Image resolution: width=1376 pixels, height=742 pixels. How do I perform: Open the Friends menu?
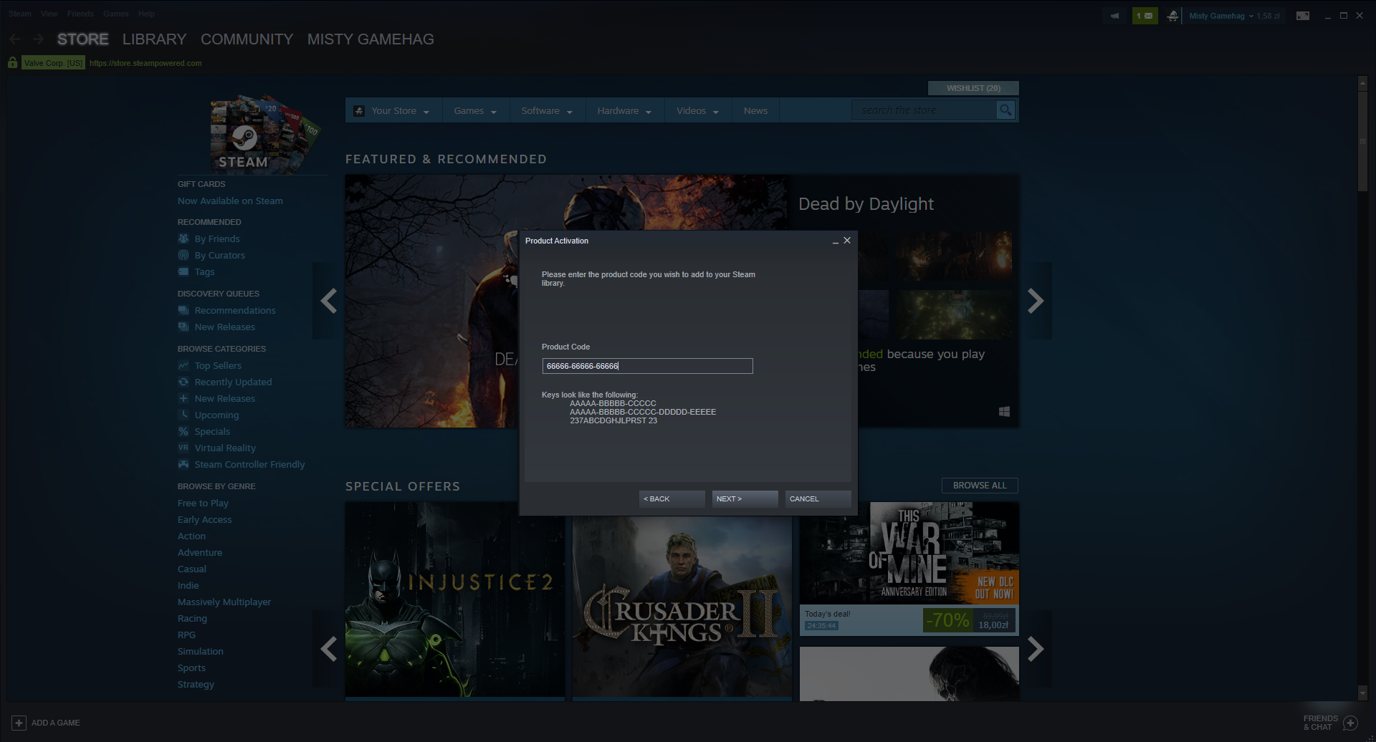(x=80, y=14)
